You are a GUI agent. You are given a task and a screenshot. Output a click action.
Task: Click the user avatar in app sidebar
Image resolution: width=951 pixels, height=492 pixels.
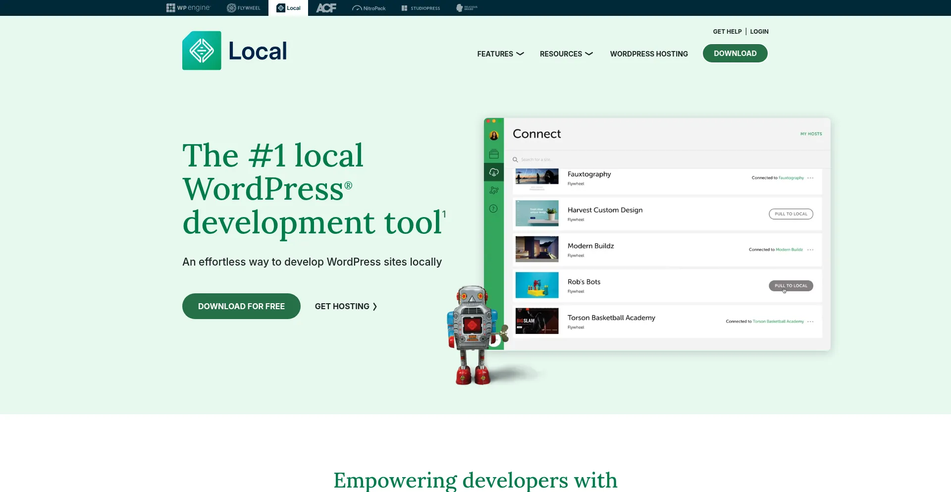pyautogui.click(x=494, y=135)
